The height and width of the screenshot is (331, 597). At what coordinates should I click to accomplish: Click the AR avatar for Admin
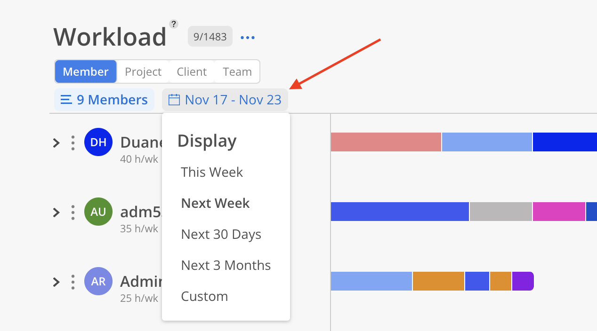click(98, 281)
